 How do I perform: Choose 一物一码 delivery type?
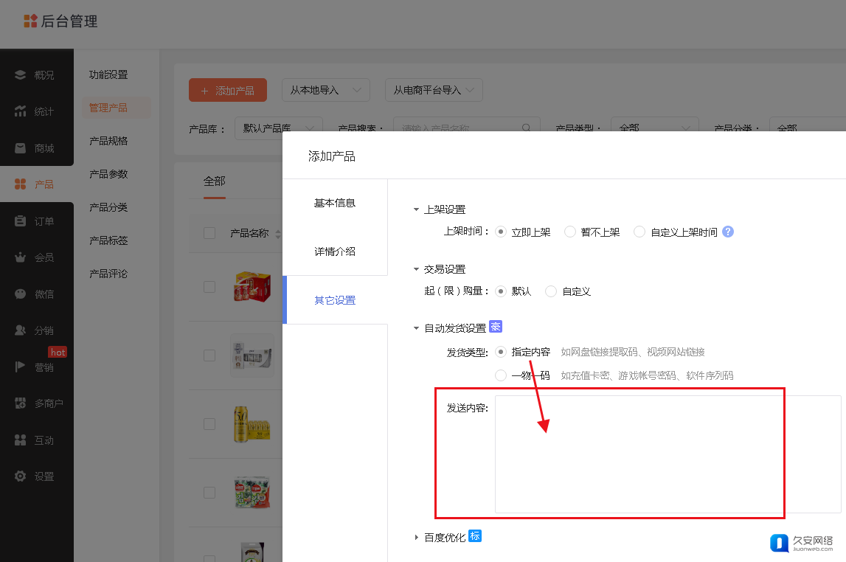click(x=502, y=375)
